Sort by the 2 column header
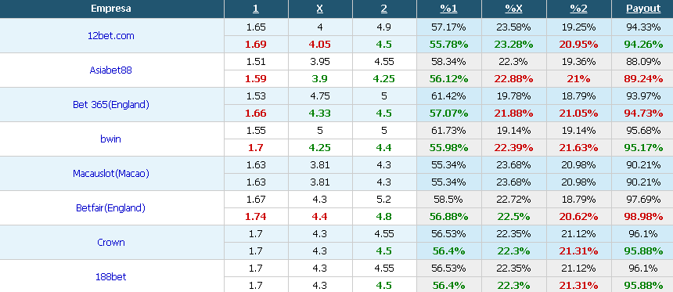 click(x=384, y=9)
